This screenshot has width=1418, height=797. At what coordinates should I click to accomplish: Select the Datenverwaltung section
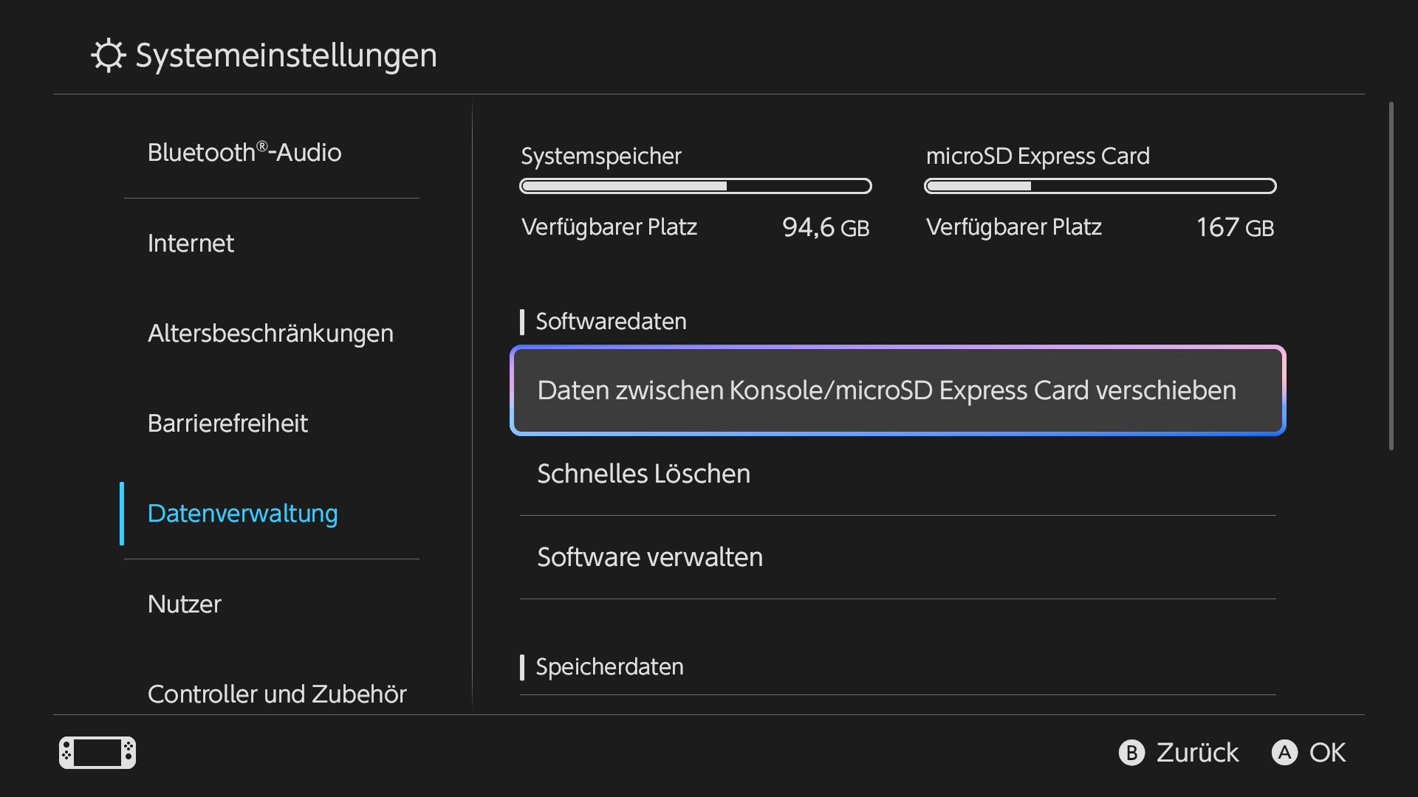click(x=272, y=514)
